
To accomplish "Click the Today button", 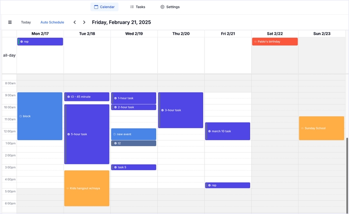I will 26,22.
